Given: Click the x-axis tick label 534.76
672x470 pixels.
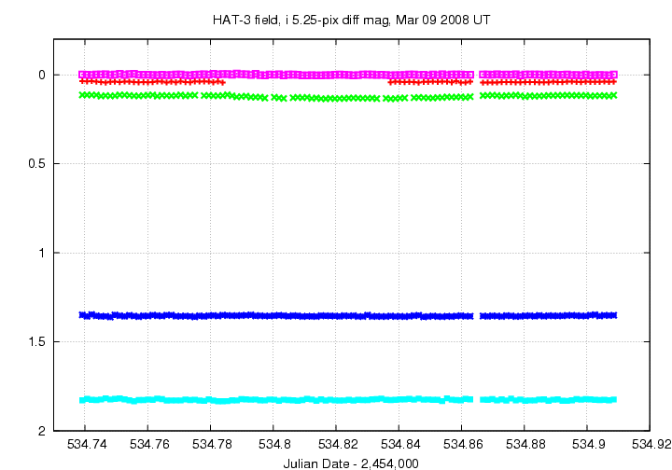Looking at the screenshot, I should tap(149, 444).
